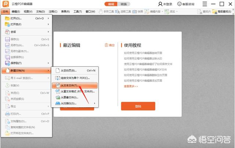Click the 关闭(C) document icon
Screen dimensions: 235x148
coord(7,93)
